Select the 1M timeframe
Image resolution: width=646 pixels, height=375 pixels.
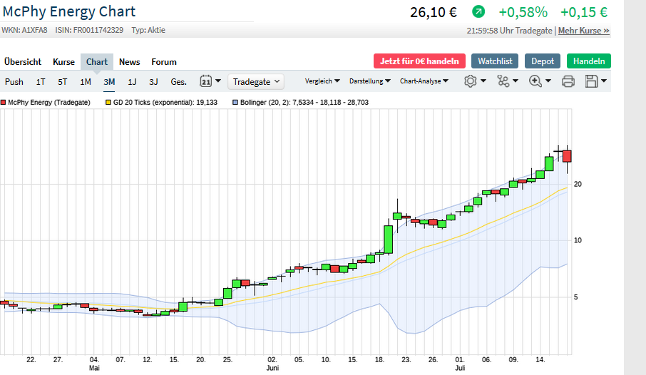pos(86,81)
